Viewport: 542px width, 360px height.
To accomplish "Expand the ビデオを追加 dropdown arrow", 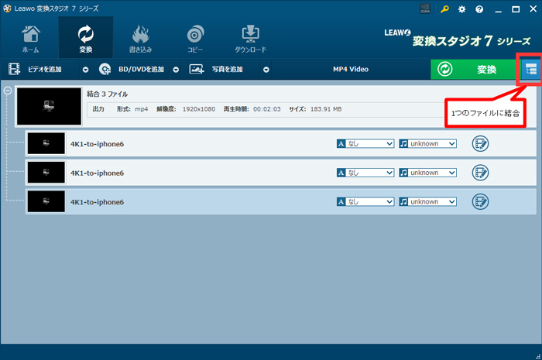I will [x=85, y=70].
